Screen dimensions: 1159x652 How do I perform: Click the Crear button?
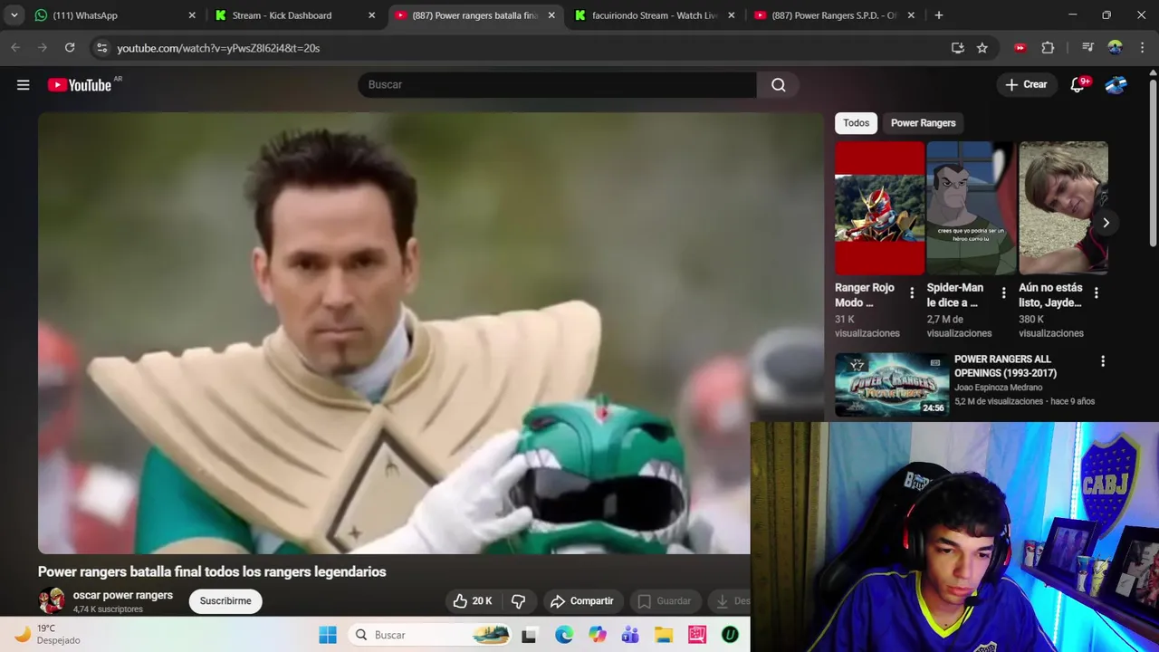(x=1026, y=84)
